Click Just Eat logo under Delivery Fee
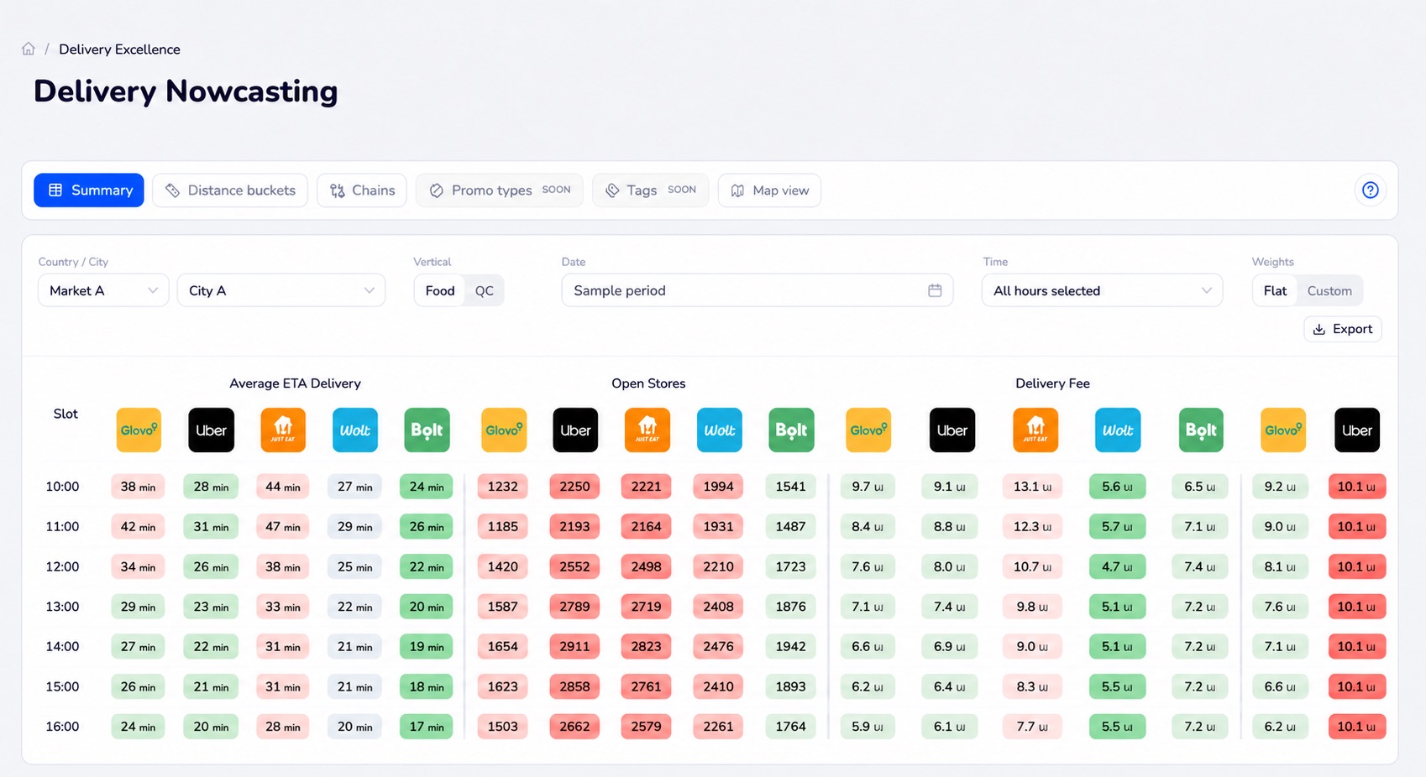1426x777 pixels. point(1035,430)
